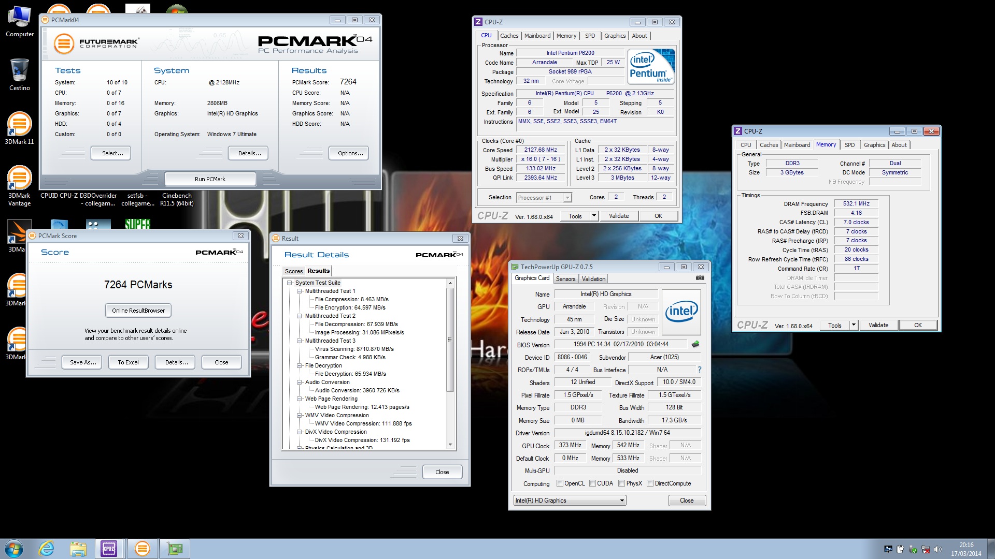995x559 pixels.
Task: Click Intel logo in GPU-Z window
Action: pyautogui.click(x=681, y=312)
